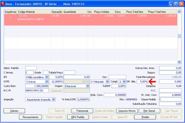
Task: Open the Patrimonial dialog
Action: click(82, 111)
